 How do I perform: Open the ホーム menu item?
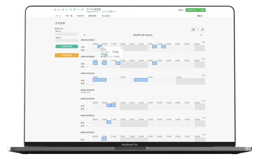[58, 16]
